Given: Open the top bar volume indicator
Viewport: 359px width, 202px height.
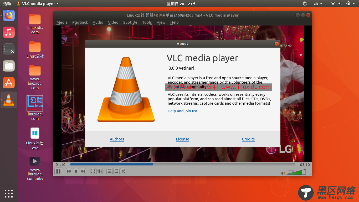Looking at the screenshot, I should click(340, 4).
